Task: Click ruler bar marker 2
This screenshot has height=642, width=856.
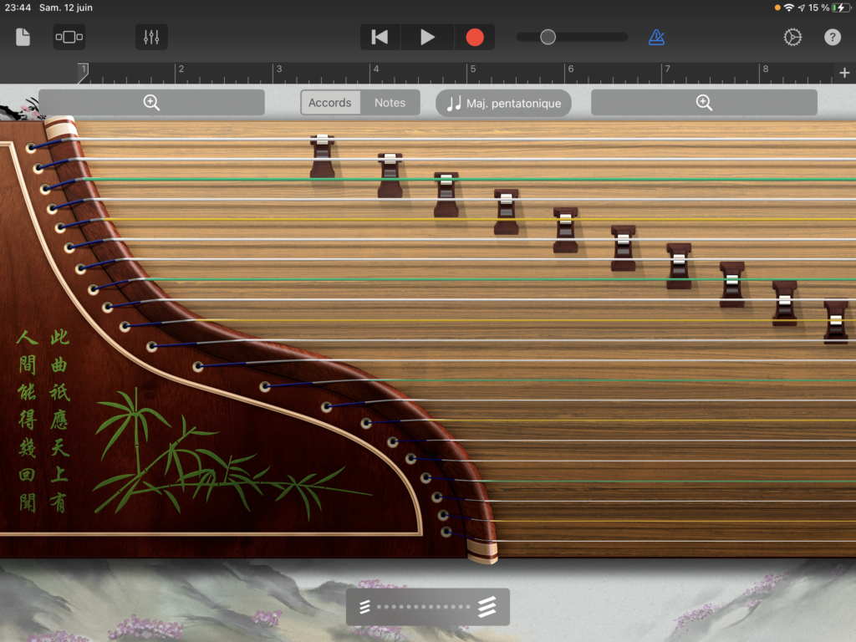Action: 181,70
